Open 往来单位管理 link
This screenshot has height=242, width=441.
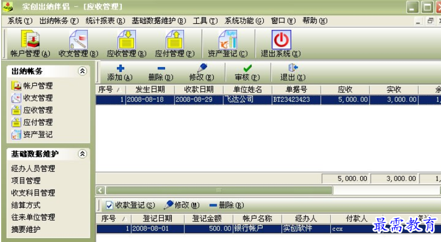point(33,217)
